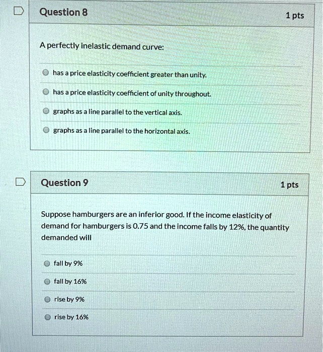Click the 'Question 9' header title

click(64, 183)
